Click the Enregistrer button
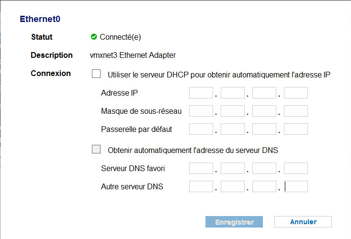 tap(234, 222)
